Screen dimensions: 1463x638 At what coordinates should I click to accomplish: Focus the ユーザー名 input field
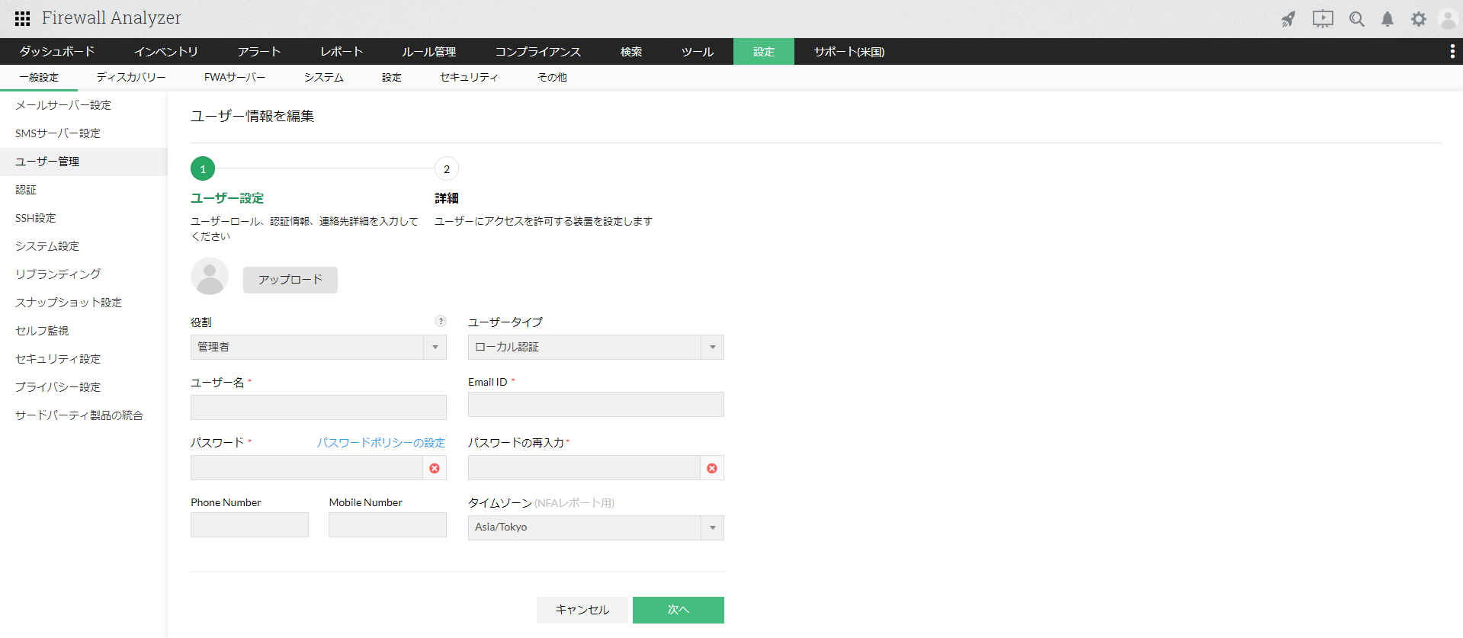click(x=319, y=407)
